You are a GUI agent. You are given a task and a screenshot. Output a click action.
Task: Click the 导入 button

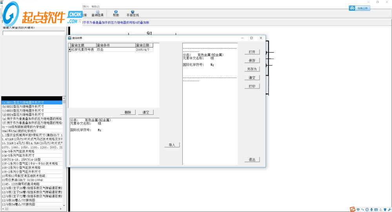coord(172,145)
